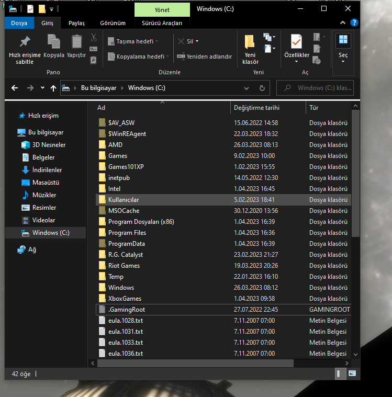The height and width of the screenshot is (397, 392).
Task: Click copy path icon below scissors
Action: [x=94, y=49]
